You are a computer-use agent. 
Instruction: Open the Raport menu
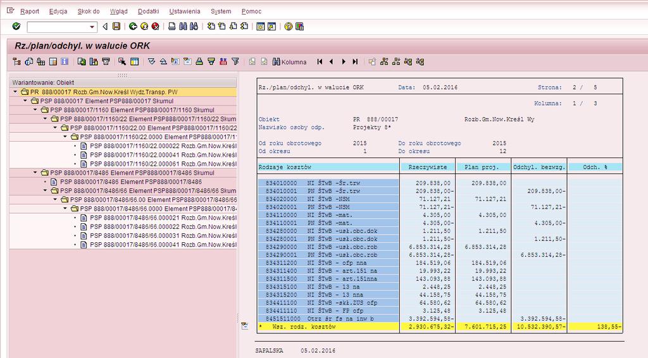(30, 11)
